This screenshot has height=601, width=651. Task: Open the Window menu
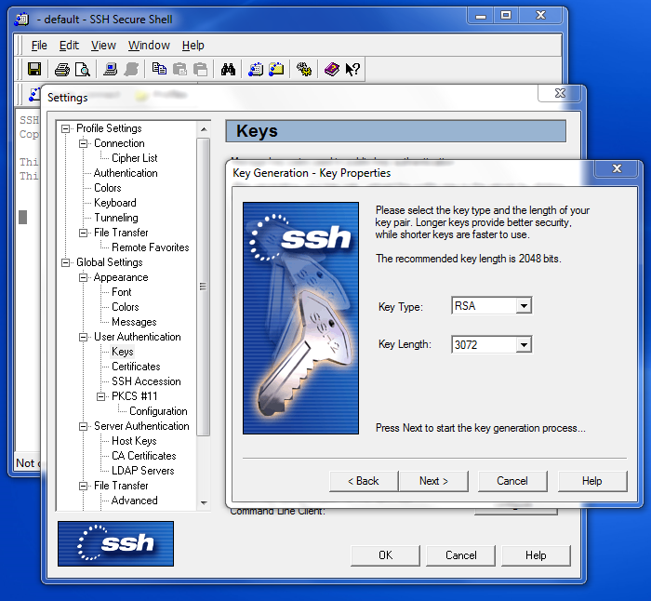(x=149, y=46)
